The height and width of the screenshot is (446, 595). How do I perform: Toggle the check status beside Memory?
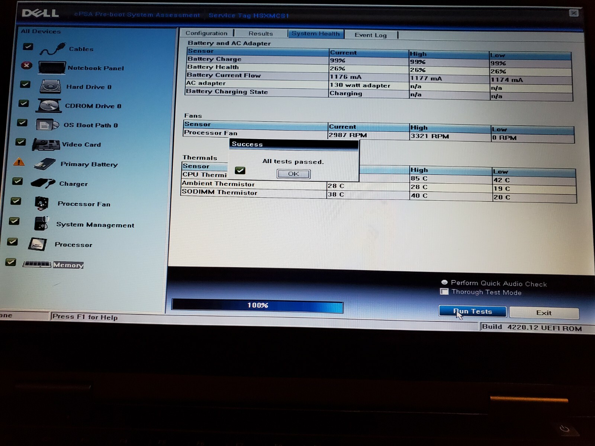(x=11, y=262)
